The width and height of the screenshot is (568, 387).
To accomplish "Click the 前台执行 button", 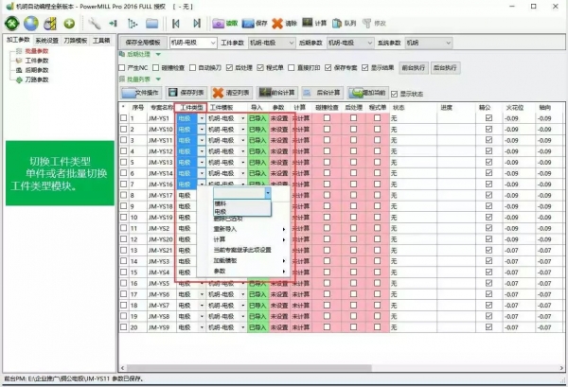I will 413,68.
